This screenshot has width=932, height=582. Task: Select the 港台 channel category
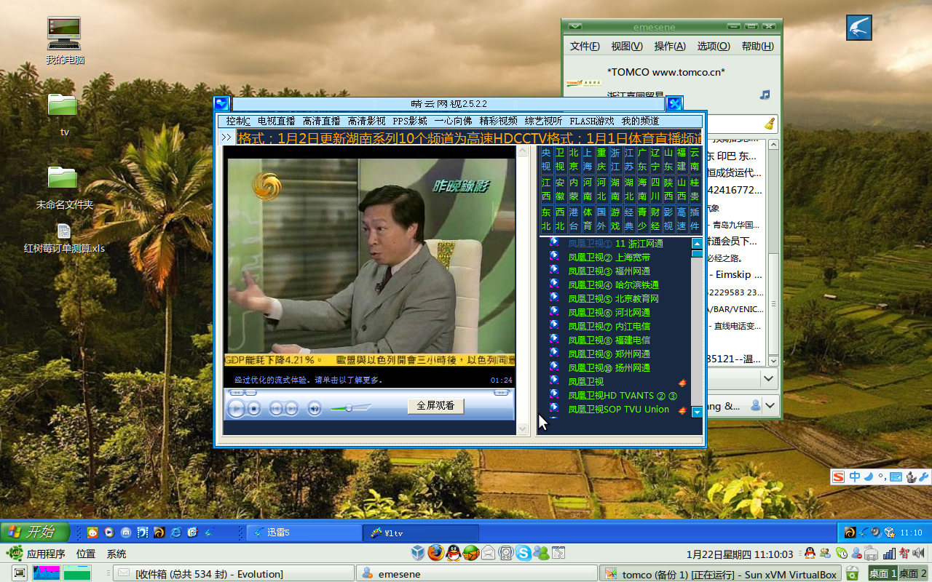click(x=574, y=219)
